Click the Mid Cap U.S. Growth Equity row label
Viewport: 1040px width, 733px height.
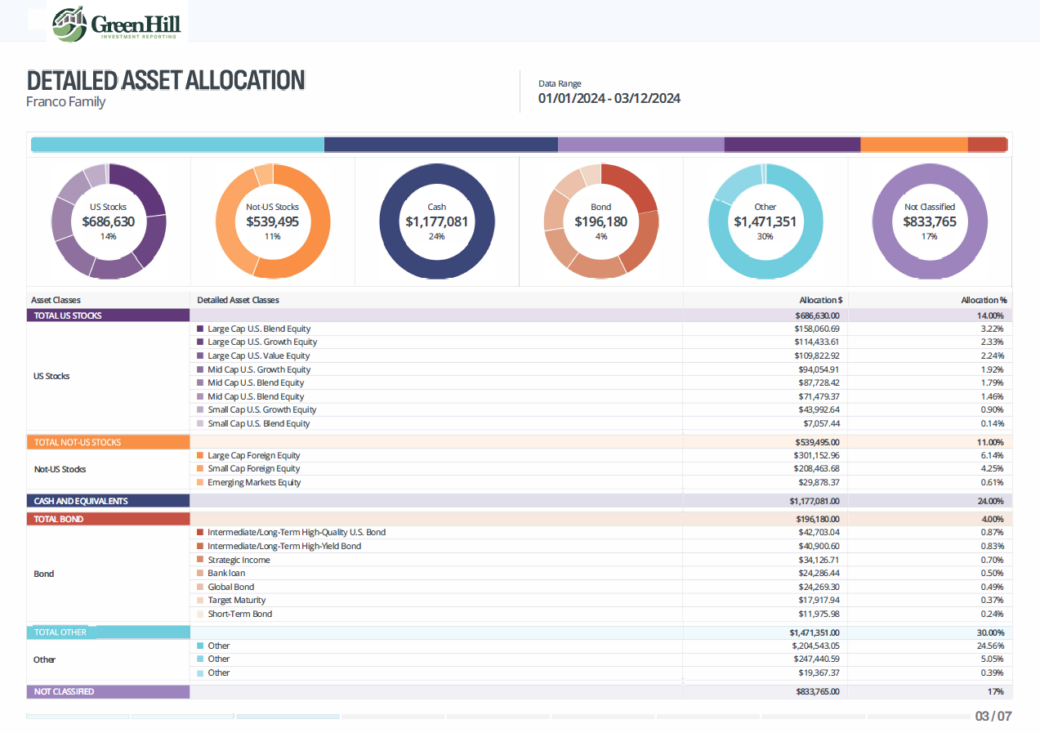[259, 369]
